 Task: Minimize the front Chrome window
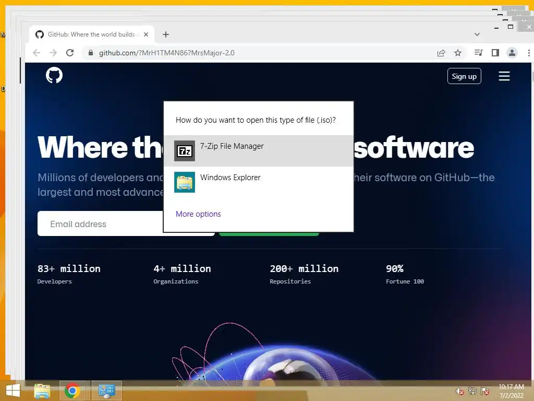pos(496,27)
